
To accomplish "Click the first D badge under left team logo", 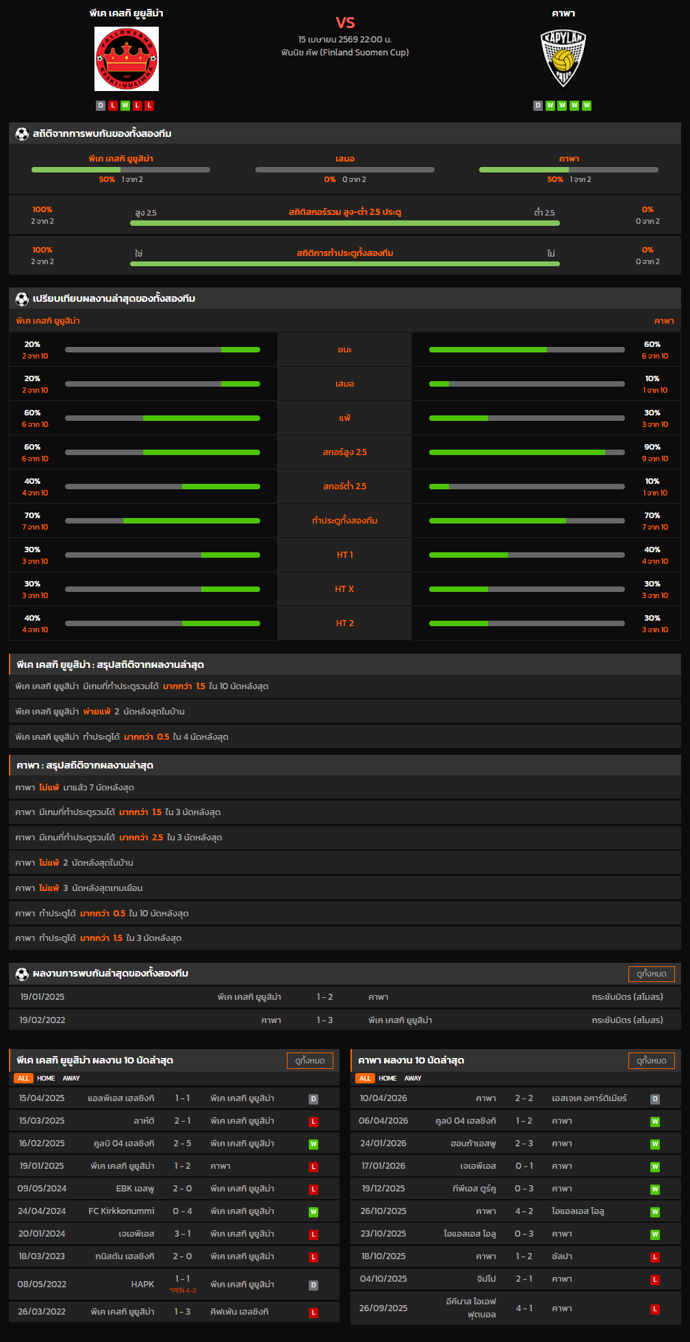I will coord(101,105).
